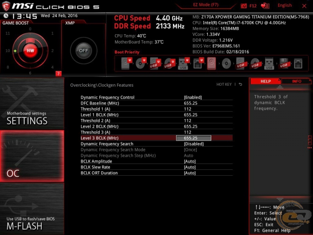This screenshot has width=313, height=235.
Task: Click the DDR Speed 2133 MHz readout
Action: 149,26
